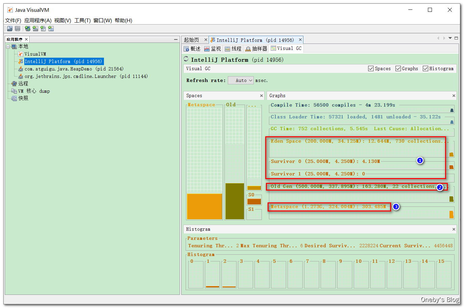Click the Metaspace usage bar in Spaces

tap(204, 206)
